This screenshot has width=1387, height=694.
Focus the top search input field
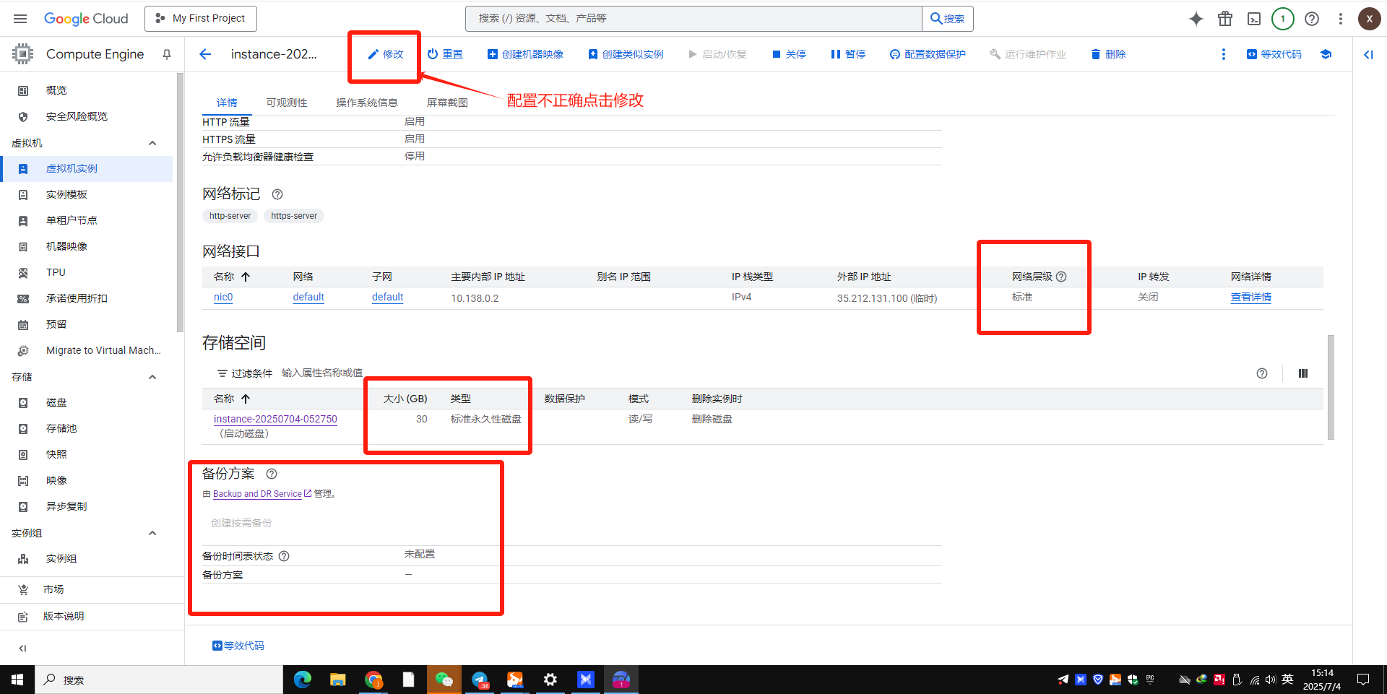694,19
